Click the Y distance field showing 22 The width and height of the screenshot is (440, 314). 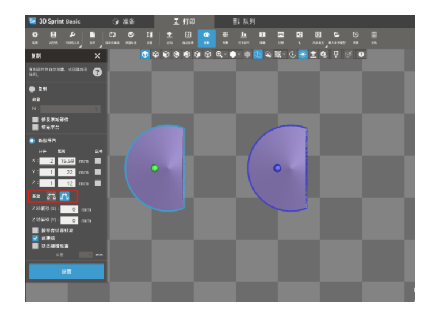pos(67,172)
